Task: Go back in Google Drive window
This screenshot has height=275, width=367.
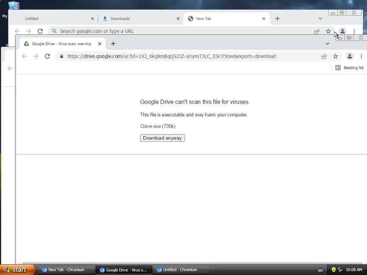Action: 24,56
